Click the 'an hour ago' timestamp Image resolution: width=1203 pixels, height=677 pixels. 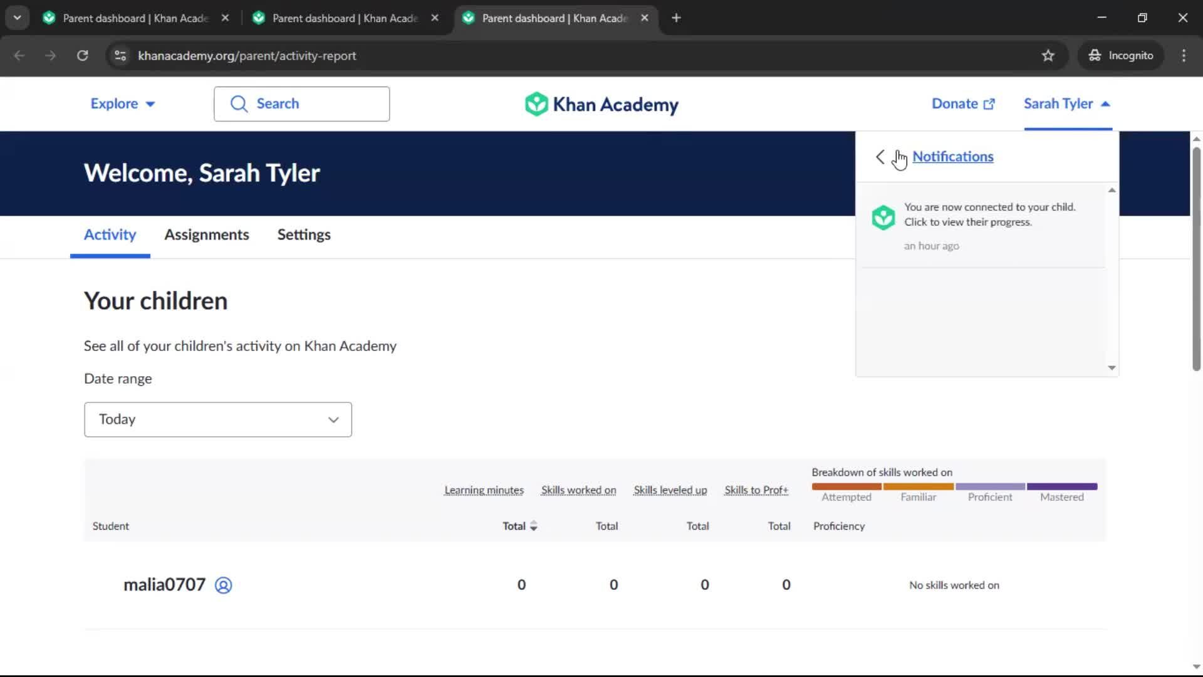coord(931,246)
